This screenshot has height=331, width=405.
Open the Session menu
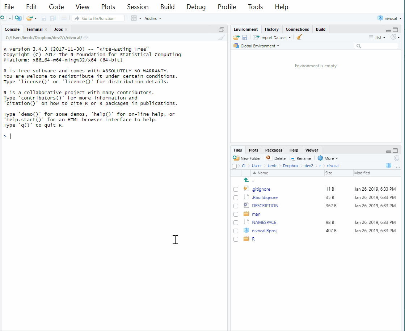[138, 7]
